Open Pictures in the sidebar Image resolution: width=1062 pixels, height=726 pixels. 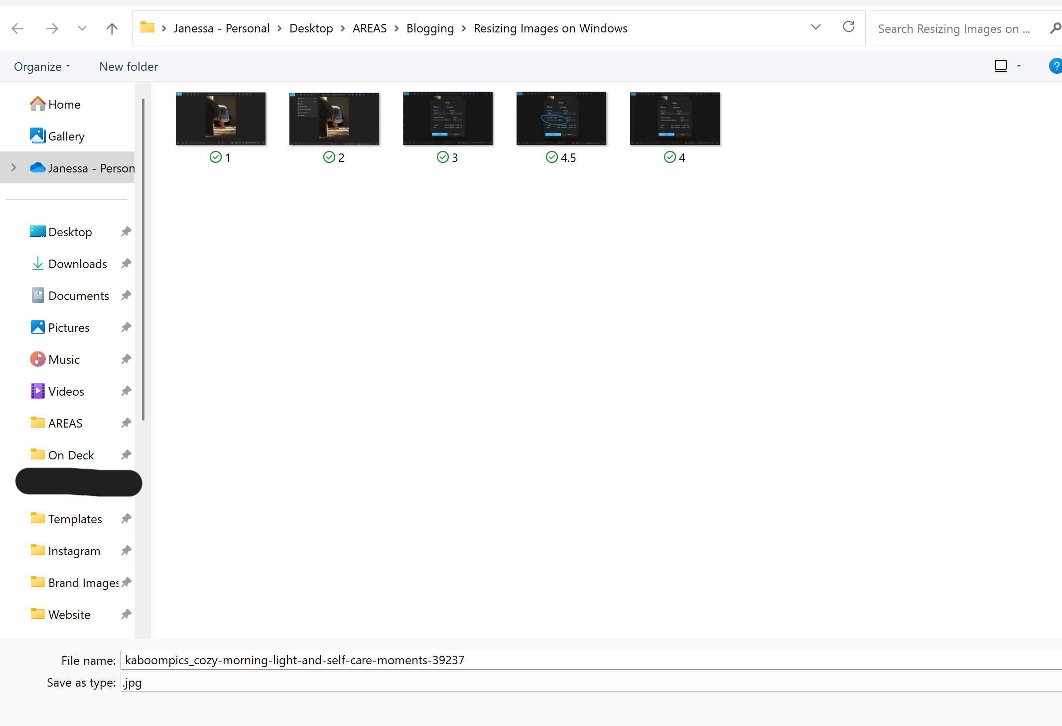(69, 327)
